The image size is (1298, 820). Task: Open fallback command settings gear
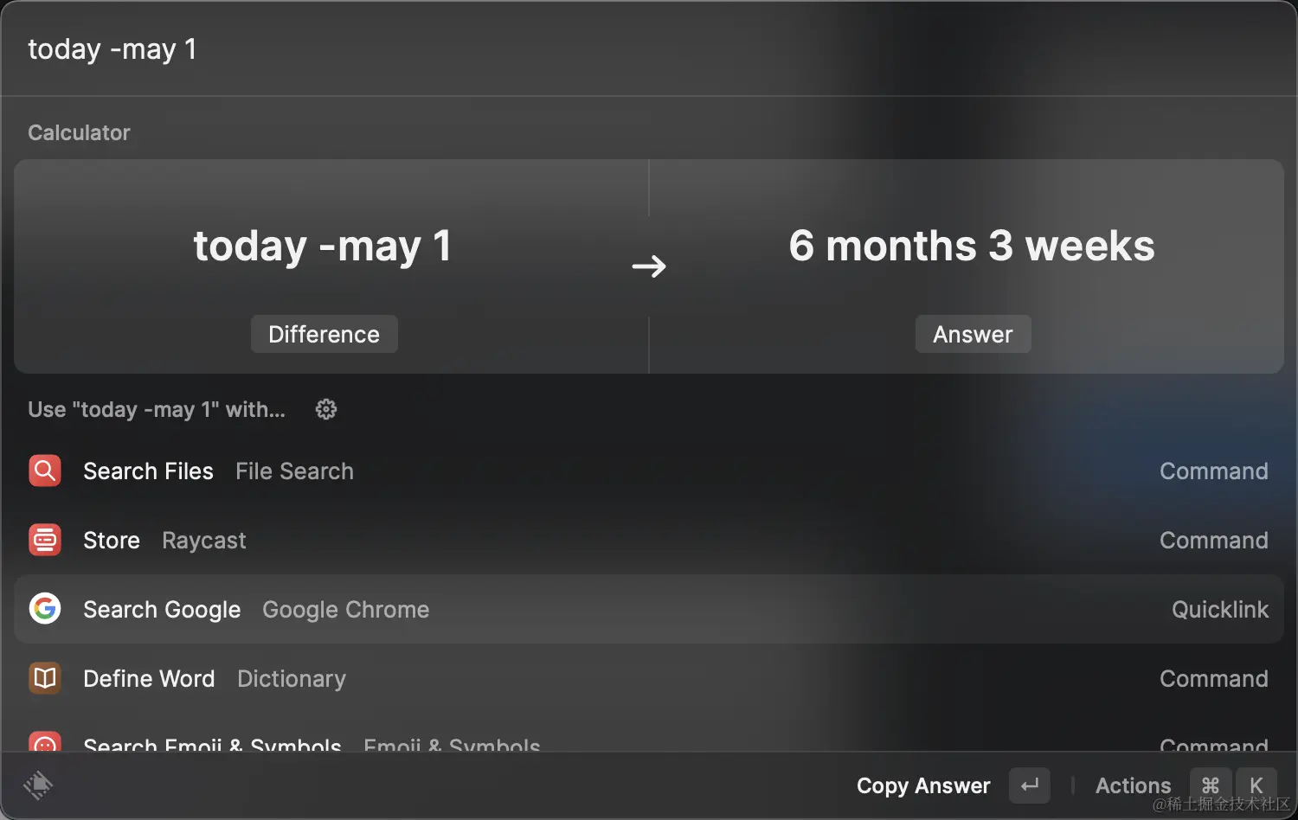[x=326, y=409]
